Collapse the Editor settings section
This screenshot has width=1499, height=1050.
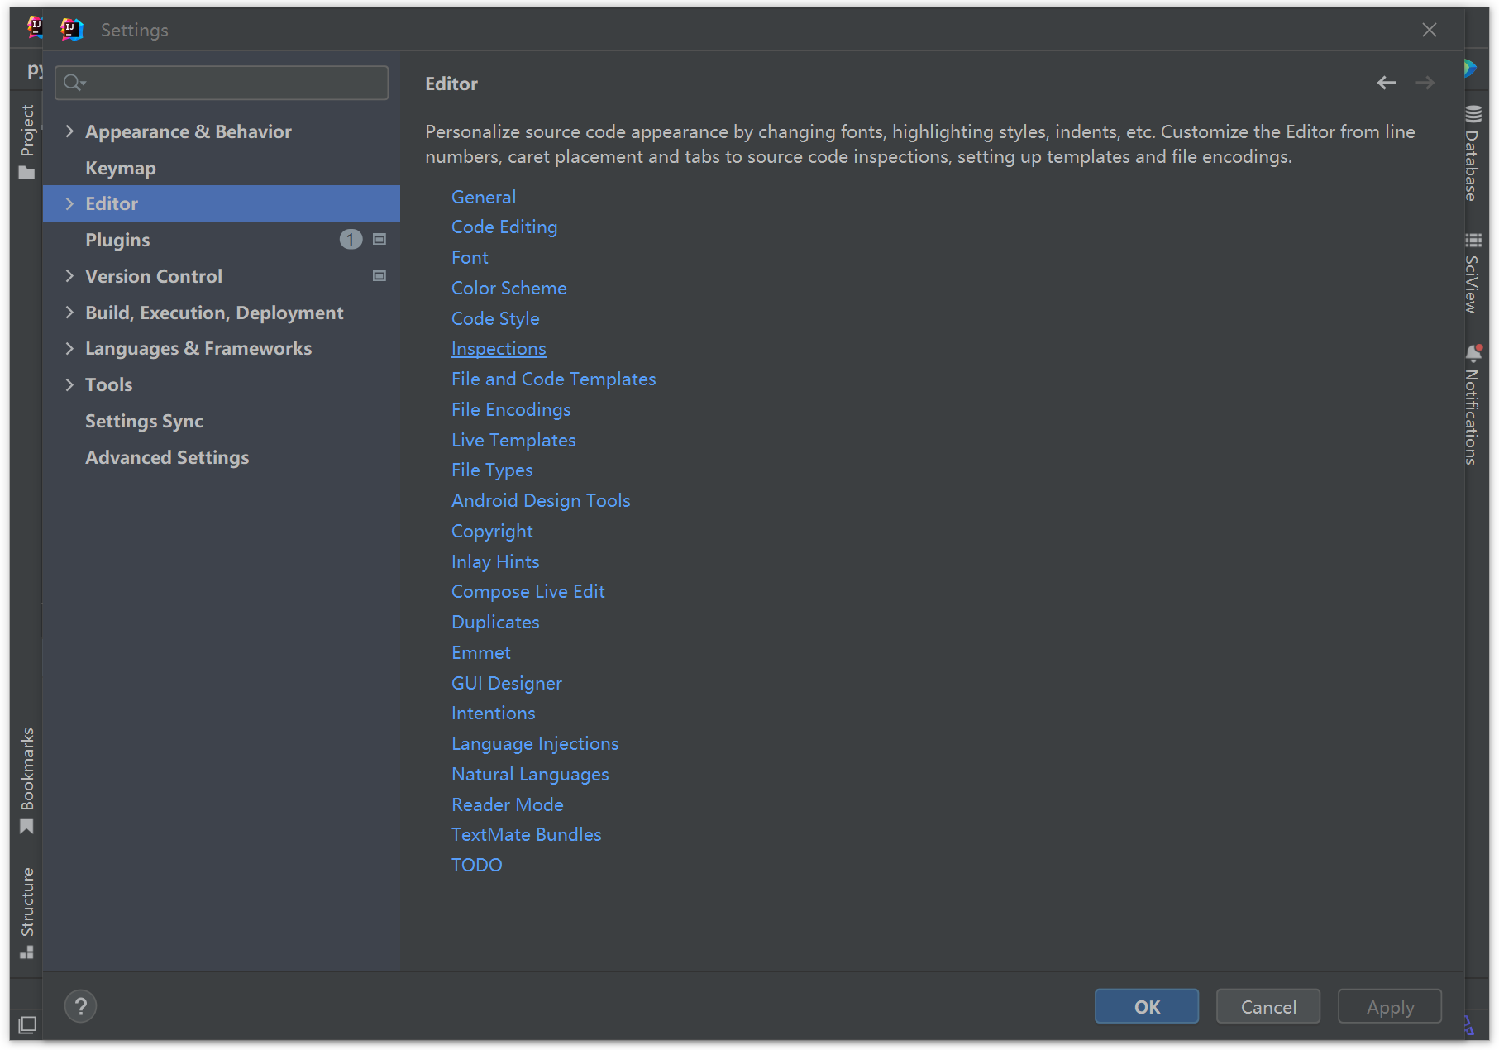click(x=69, y=203)
